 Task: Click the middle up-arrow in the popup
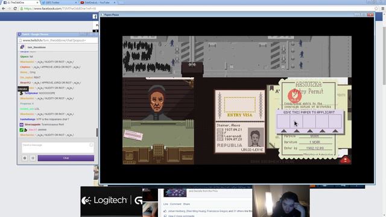click(x=309, y=131)
